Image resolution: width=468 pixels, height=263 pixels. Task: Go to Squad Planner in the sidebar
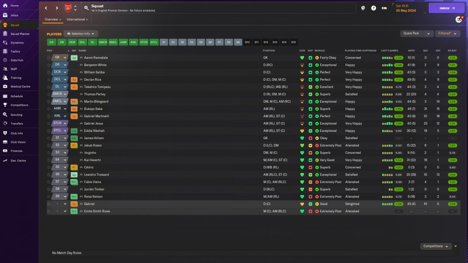19,34
